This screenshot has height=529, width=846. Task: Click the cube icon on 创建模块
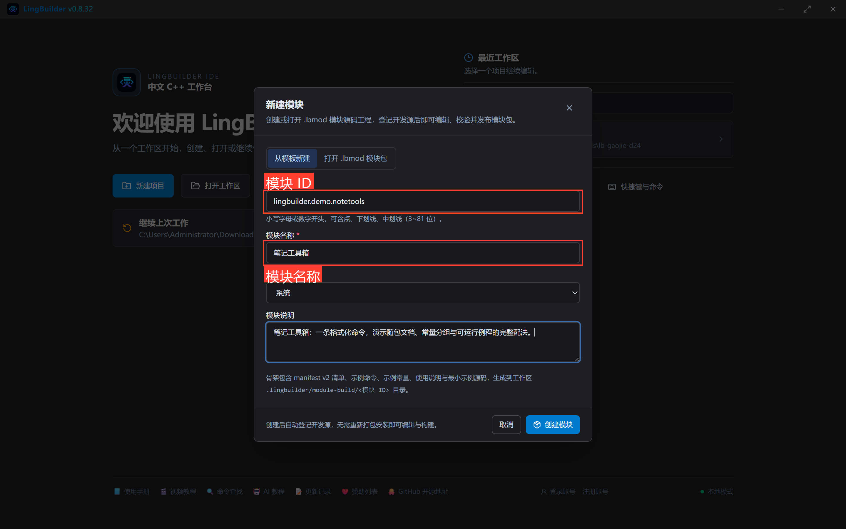coord(537,425)
